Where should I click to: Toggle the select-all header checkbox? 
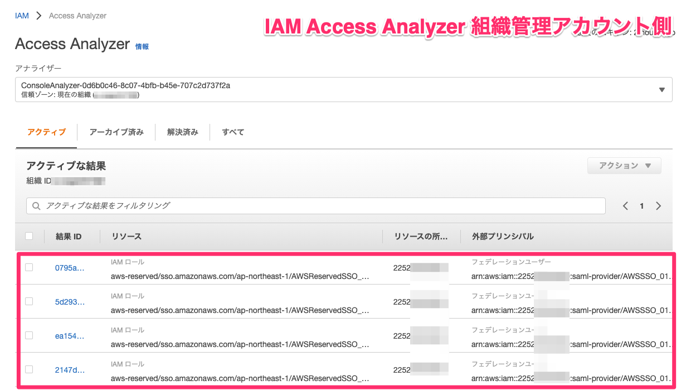click(29, 236)
